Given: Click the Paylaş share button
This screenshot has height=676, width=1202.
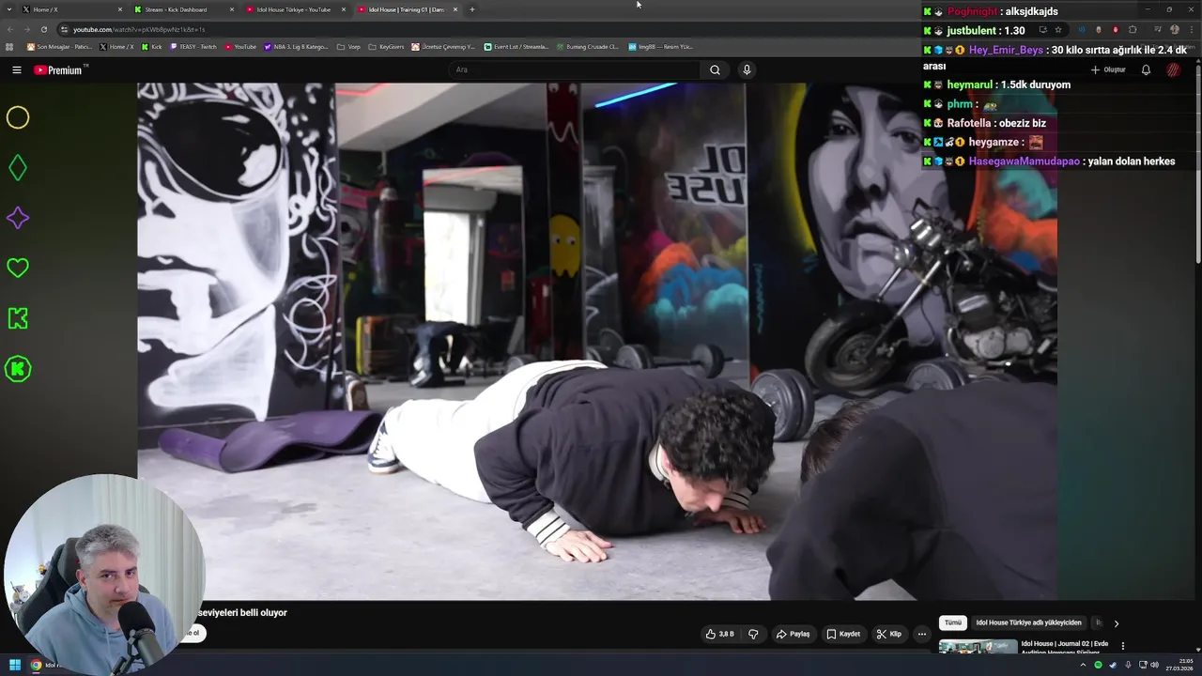Looking at the screenshot, I should (x=793, y=634).
